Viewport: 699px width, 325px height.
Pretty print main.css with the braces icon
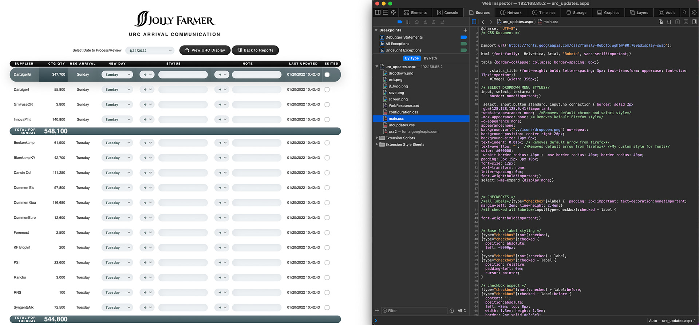pos(669,22)
